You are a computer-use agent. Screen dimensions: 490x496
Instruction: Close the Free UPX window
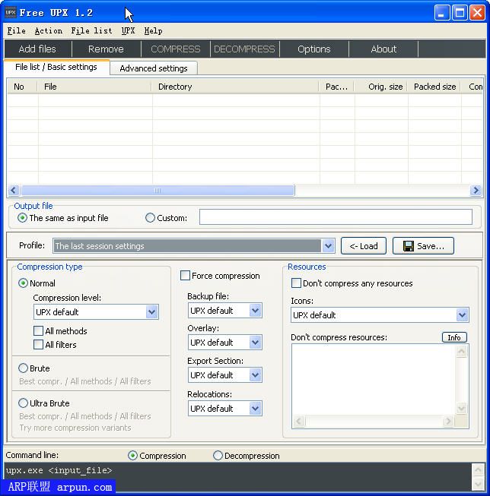pos(477,13)
